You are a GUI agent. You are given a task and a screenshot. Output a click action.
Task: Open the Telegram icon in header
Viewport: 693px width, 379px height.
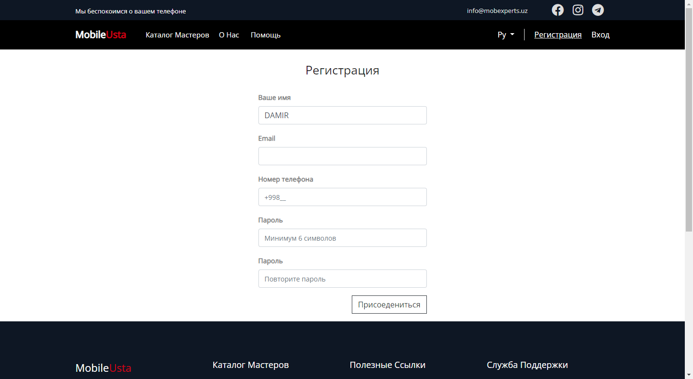click(x=598, y=10)
